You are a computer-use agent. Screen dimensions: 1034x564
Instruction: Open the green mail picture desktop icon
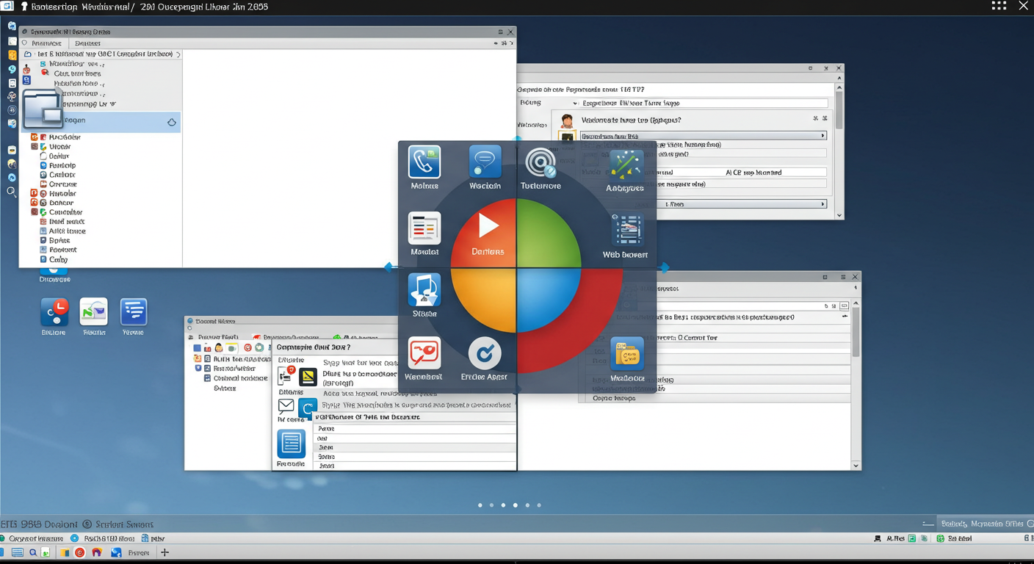pyautogui.click(x=94, y=312)
